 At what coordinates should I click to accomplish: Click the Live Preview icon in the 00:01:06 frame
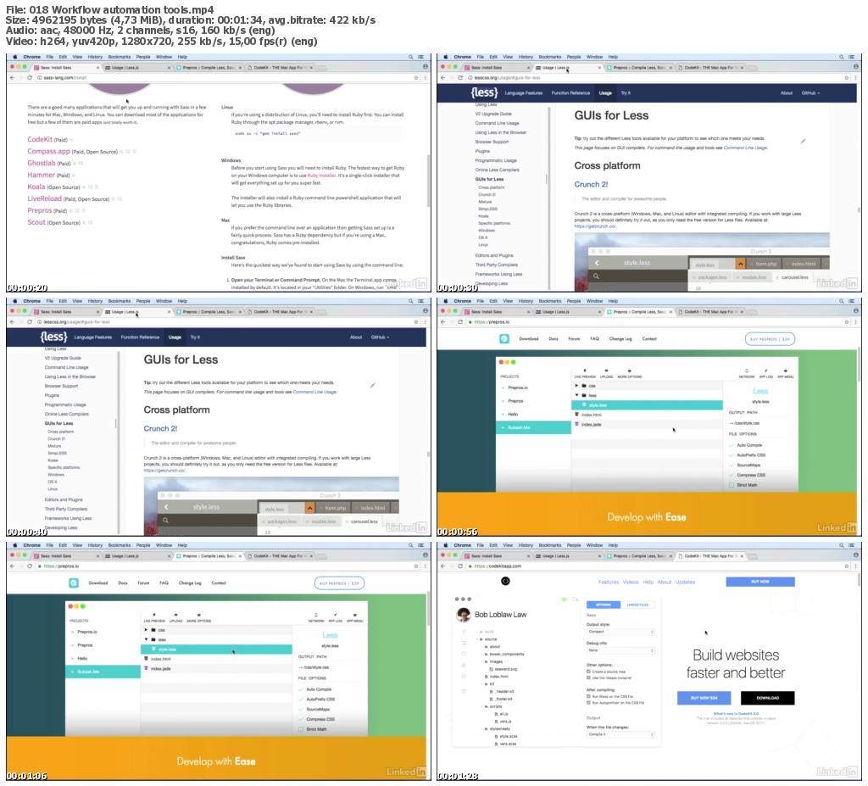154,615
